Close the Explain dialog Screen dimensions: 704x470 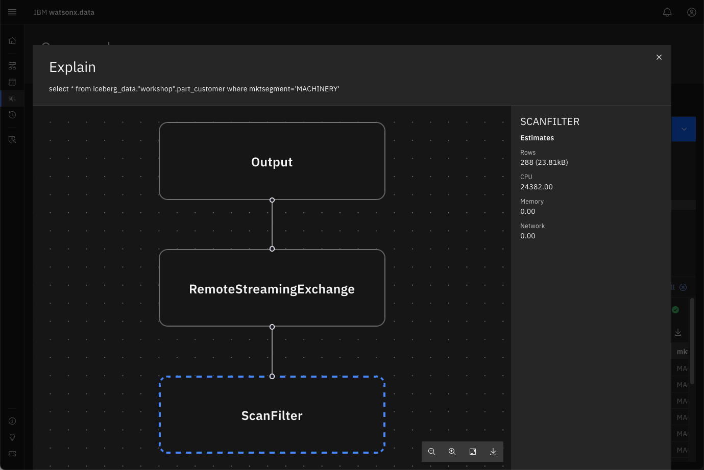tap(659, 57)
